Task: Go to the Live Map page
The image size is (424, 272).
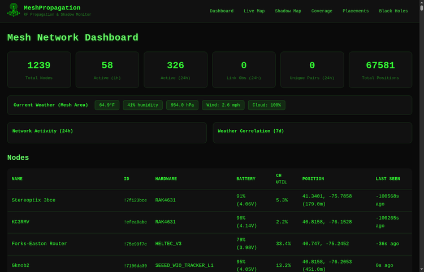Action: coord(254,11)
